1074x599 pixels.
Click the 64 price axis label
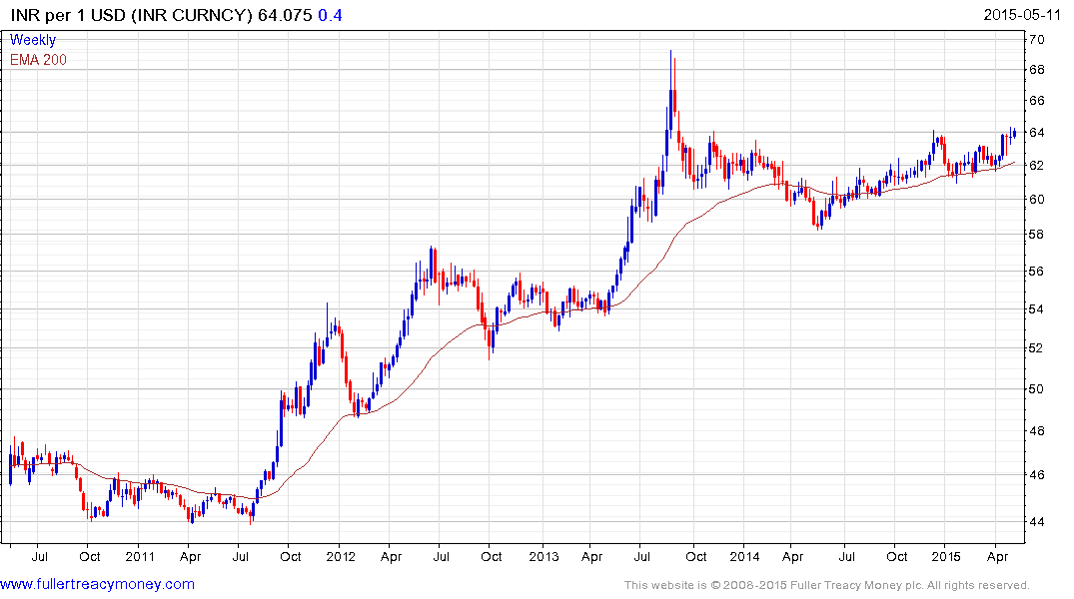[1036, 132]
